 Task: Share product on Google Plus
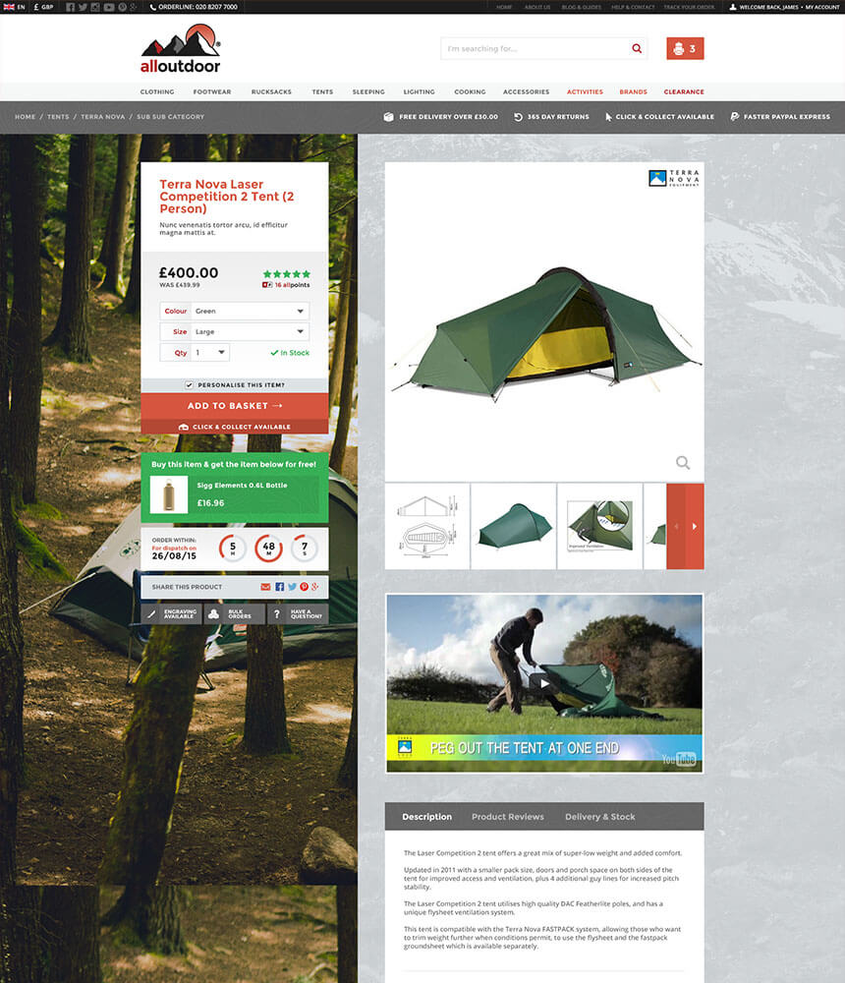[x=314, y=587]
